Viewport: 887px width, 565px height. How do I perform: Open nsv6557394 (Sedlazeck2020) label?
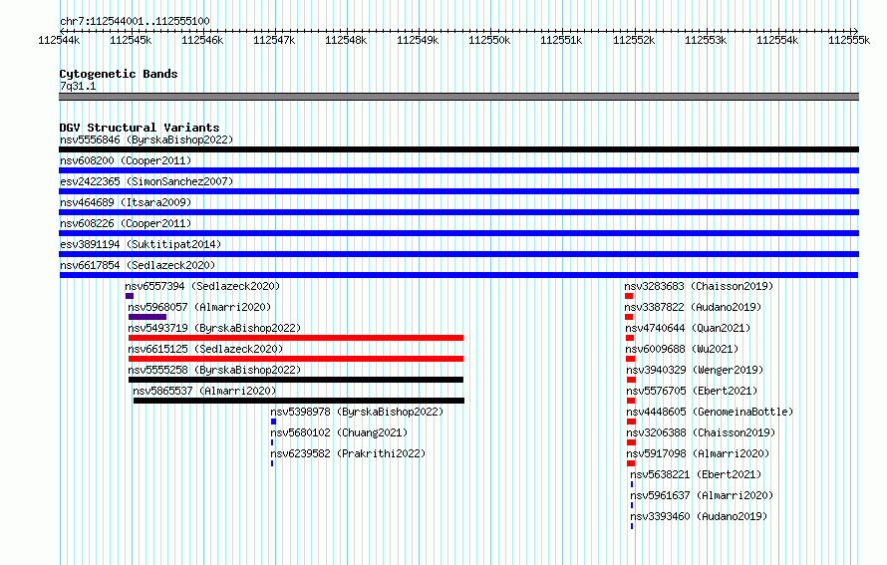[x=202, y=286]
